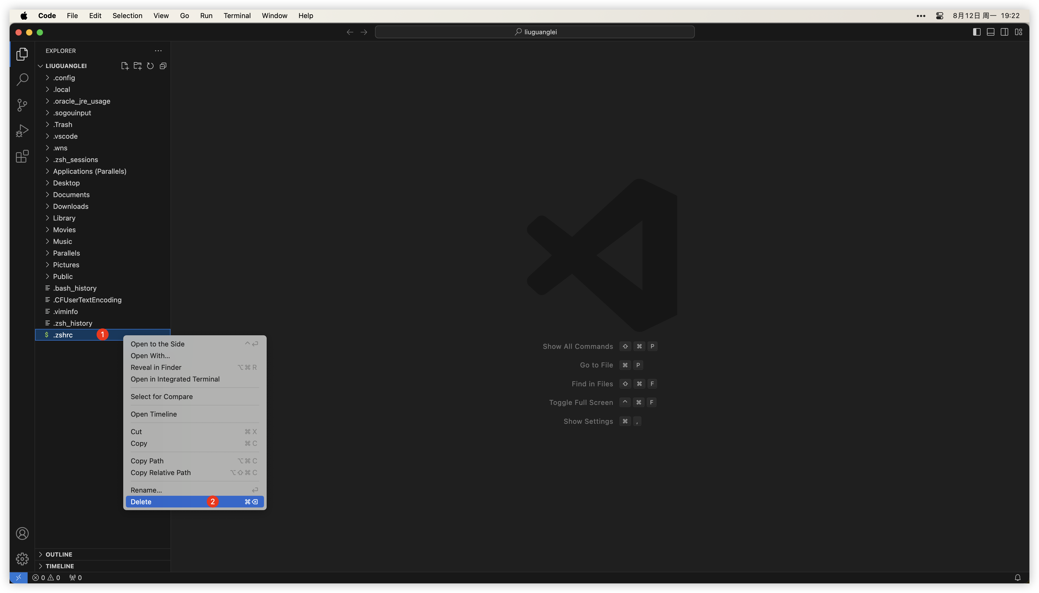Open the Manage gear icon

pos(22,559)
